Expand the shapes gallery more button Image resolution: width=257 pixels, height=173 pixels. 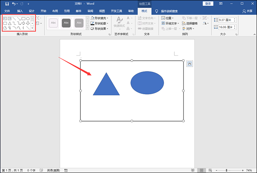coord(32,28)
